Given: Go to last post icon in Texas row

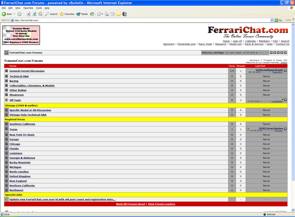Looking at the screenshot, I should [x=285, y=129].
